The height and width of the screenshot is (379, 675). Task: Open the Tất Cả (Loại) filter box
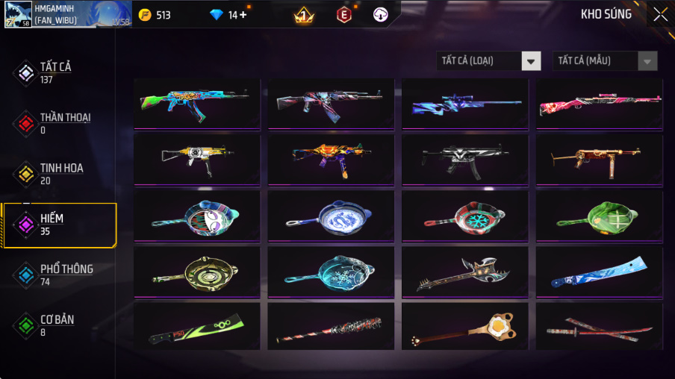488,61
